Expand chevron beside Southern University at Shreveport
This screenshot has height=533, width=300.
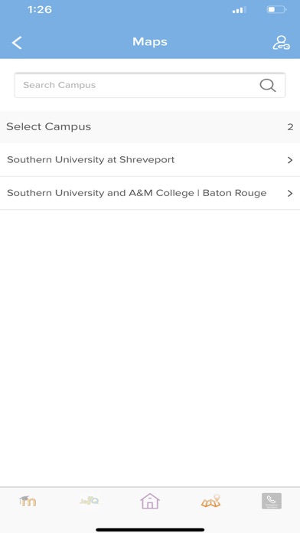[290, 160]
